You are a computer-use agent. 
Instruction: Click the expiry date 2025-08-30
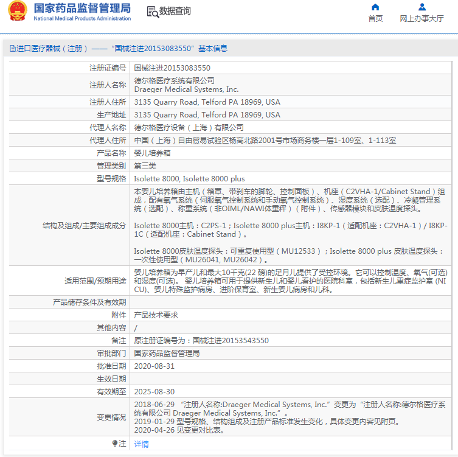click(154, 392)
